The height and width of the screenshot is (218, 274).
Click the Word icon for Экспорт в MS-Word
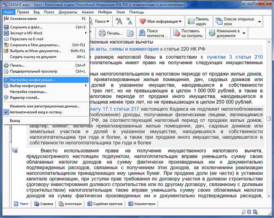tap(6, 33)
